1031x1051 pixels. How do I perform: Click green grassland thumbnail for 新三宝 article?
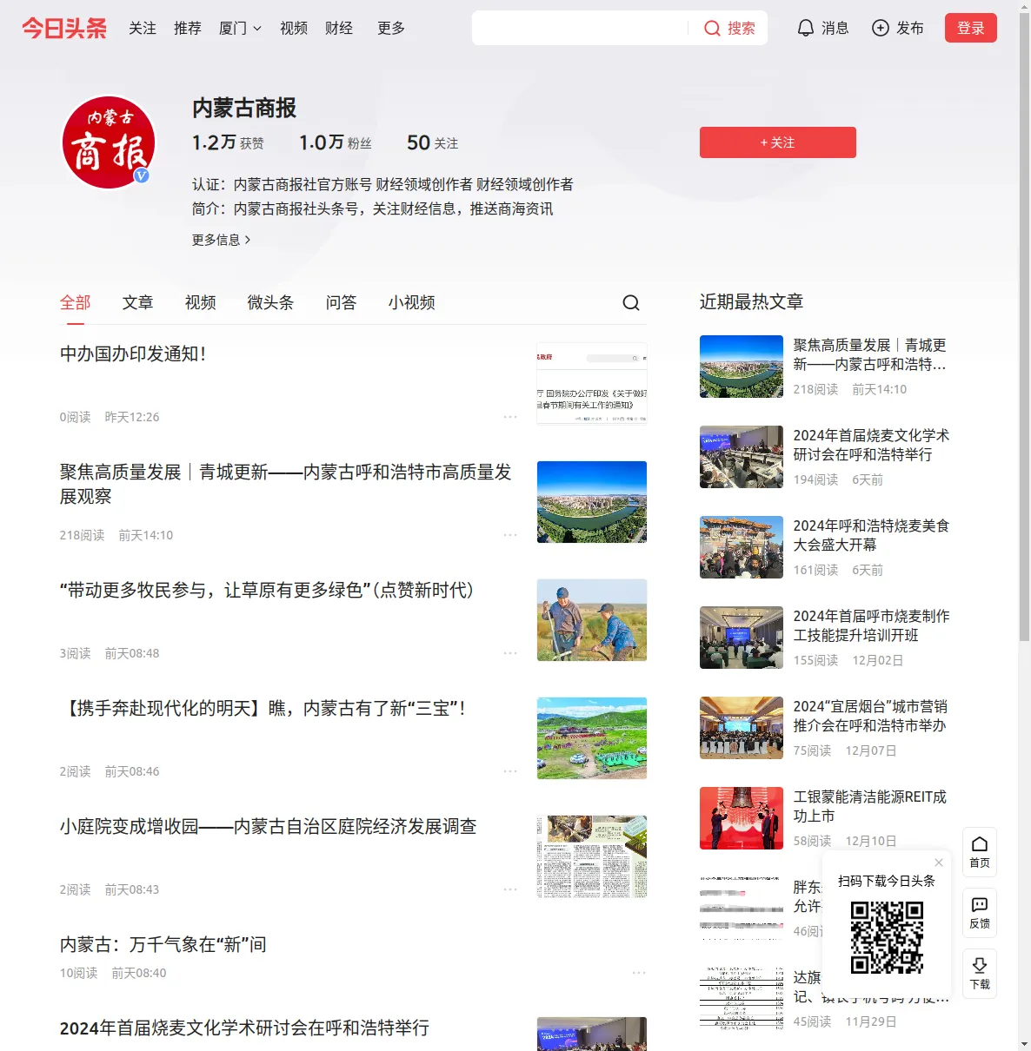[x=592, y=738]
